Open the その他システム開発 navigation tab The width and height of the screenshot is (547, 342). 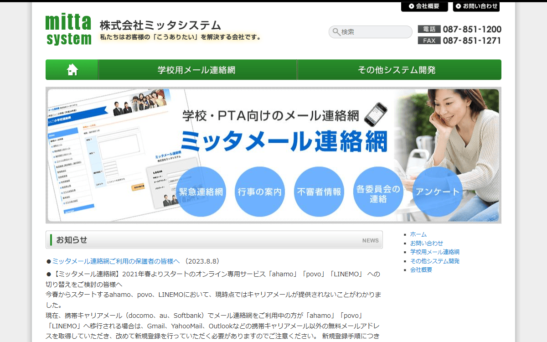(x=399, y=70)
